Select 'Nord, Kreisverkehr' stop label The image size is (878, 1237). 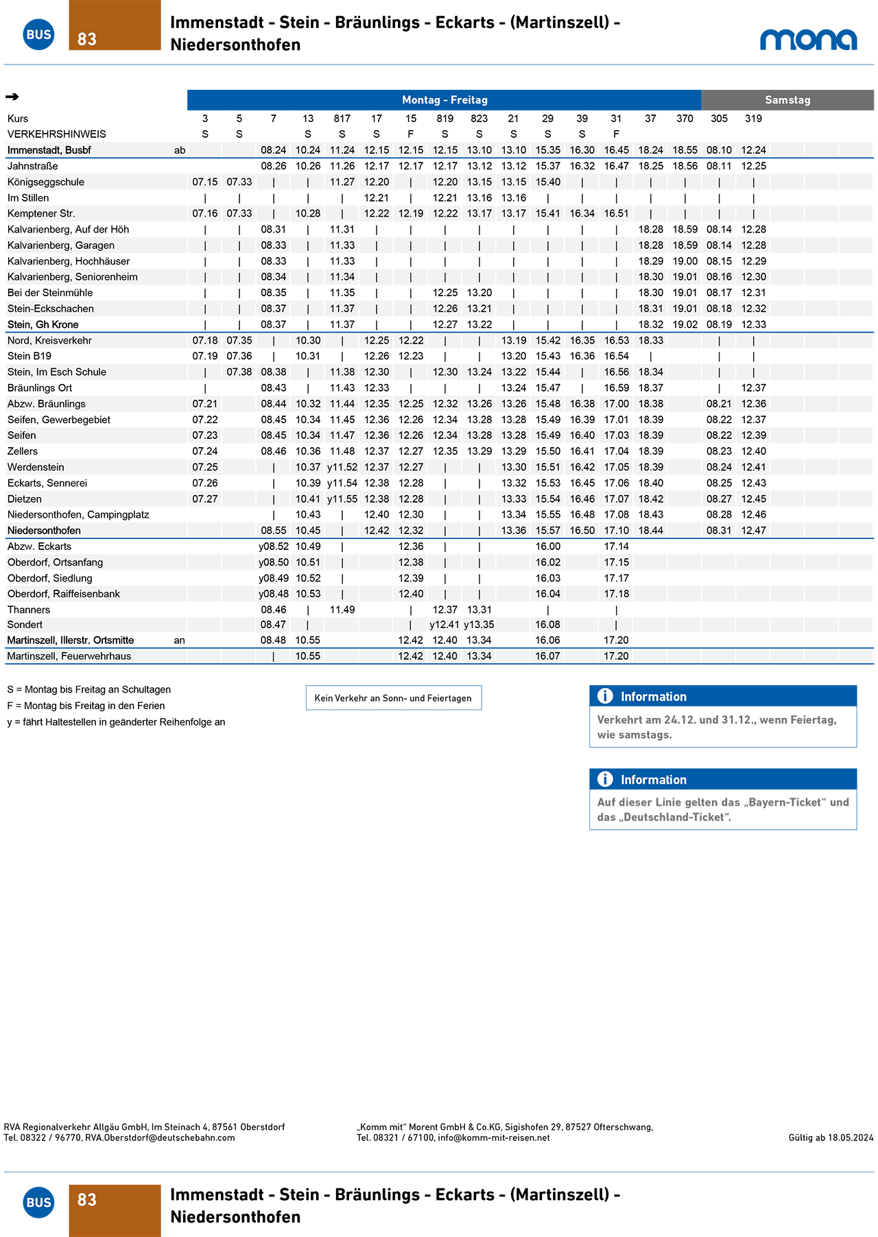coord(49,340)
